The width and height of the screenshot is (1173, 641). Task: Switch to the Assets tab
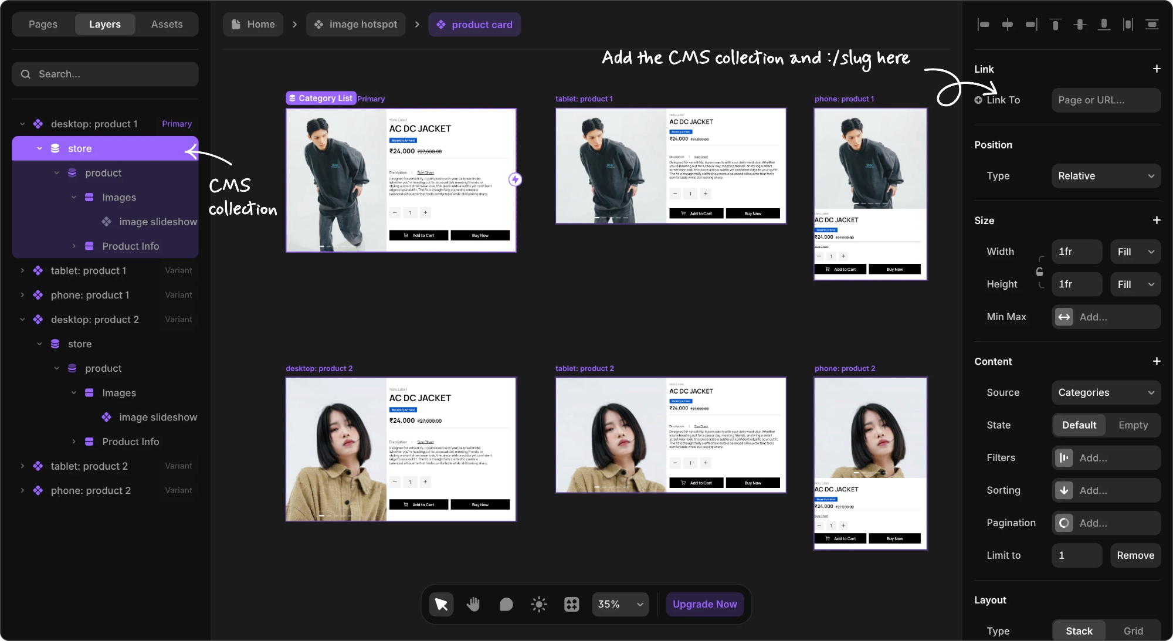pos(167,24)
